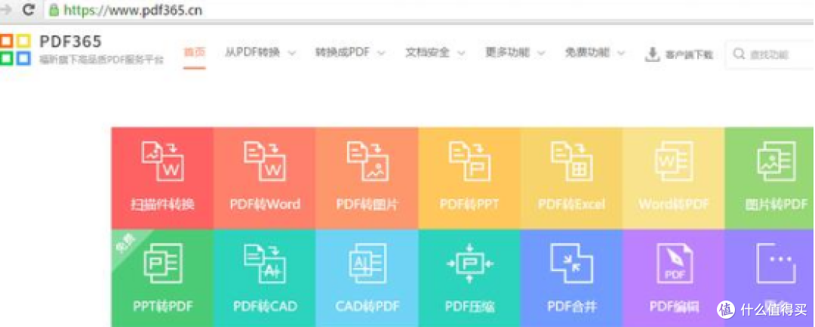
Task: Open the 文档安全 menu
Action: [427, 53]
